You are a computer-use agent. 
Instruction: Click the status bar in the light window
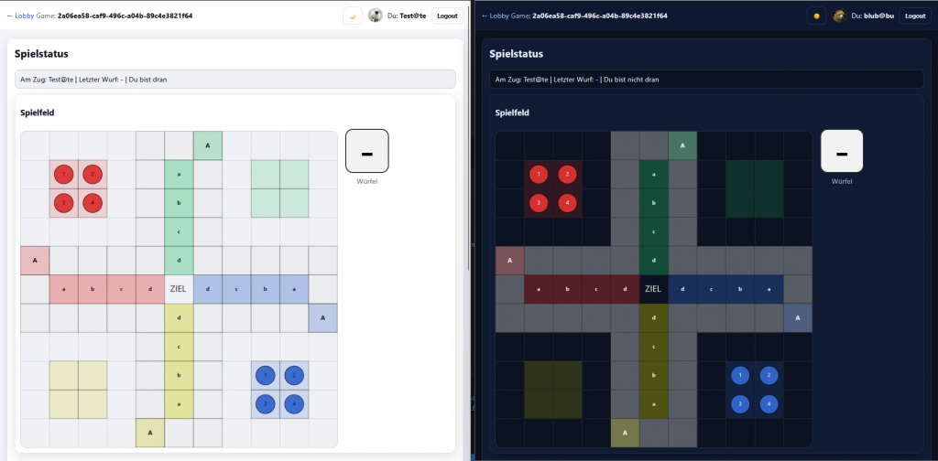[235, 79]
